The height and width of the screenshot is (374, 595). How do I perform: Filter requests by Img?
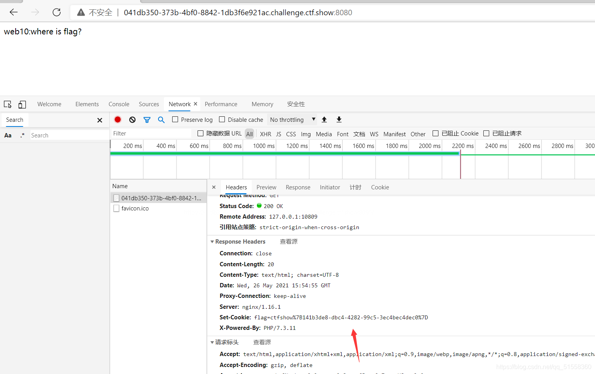point(306,134)
